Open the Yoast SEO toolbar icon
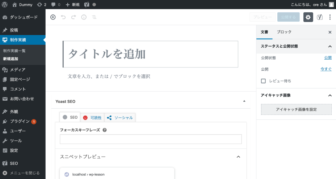Viewport: 336px width, 179px height. (320, 17)
